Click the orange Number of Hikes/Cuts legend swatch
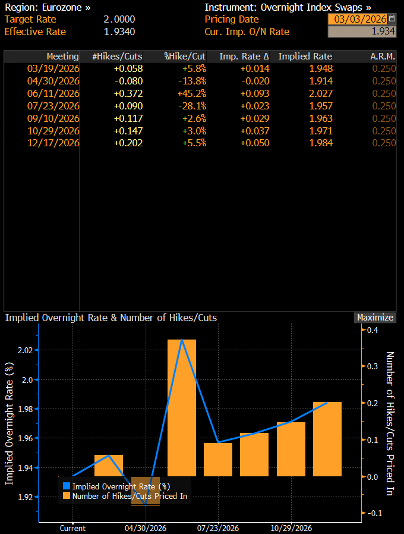The width and height of the screenshot is (404, 534). (66, 496)
